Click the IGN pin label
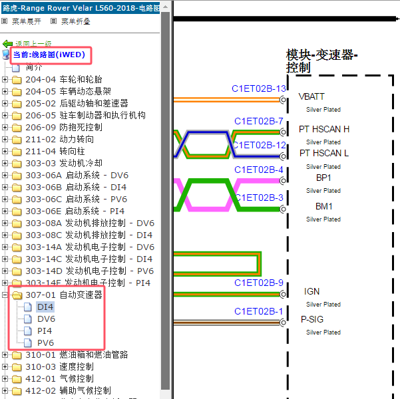 pyautogui.click(x=311, y=292)
